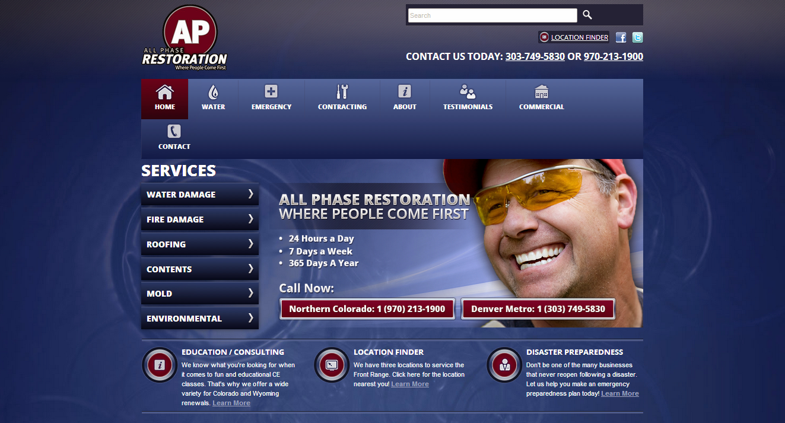The width and height of the screenshot is (785, 423).
Task: Open the Location Finder link at top
Action: pyautogui.click(x=579, y=37)
